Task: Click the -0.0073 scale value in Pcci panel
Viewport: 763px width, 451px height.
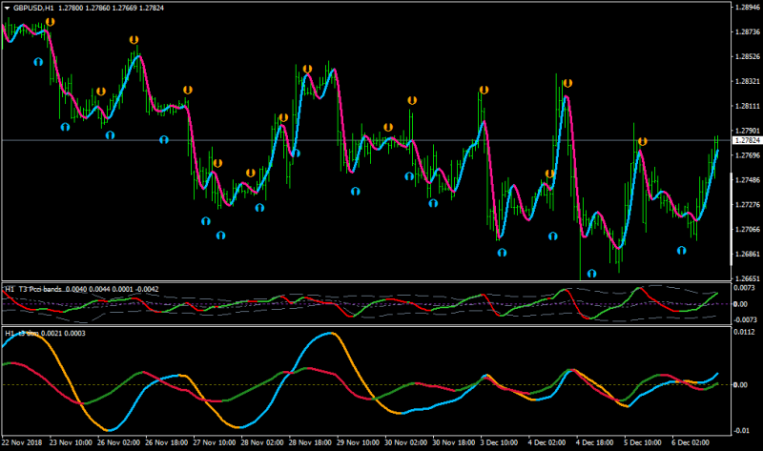Action: tap(743, 319)
